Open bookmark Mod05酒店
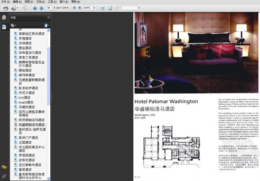 click(x=26, y=103)
